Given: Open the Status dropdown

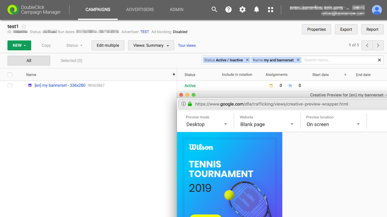Looking at the screenshot, I should 74,45.
